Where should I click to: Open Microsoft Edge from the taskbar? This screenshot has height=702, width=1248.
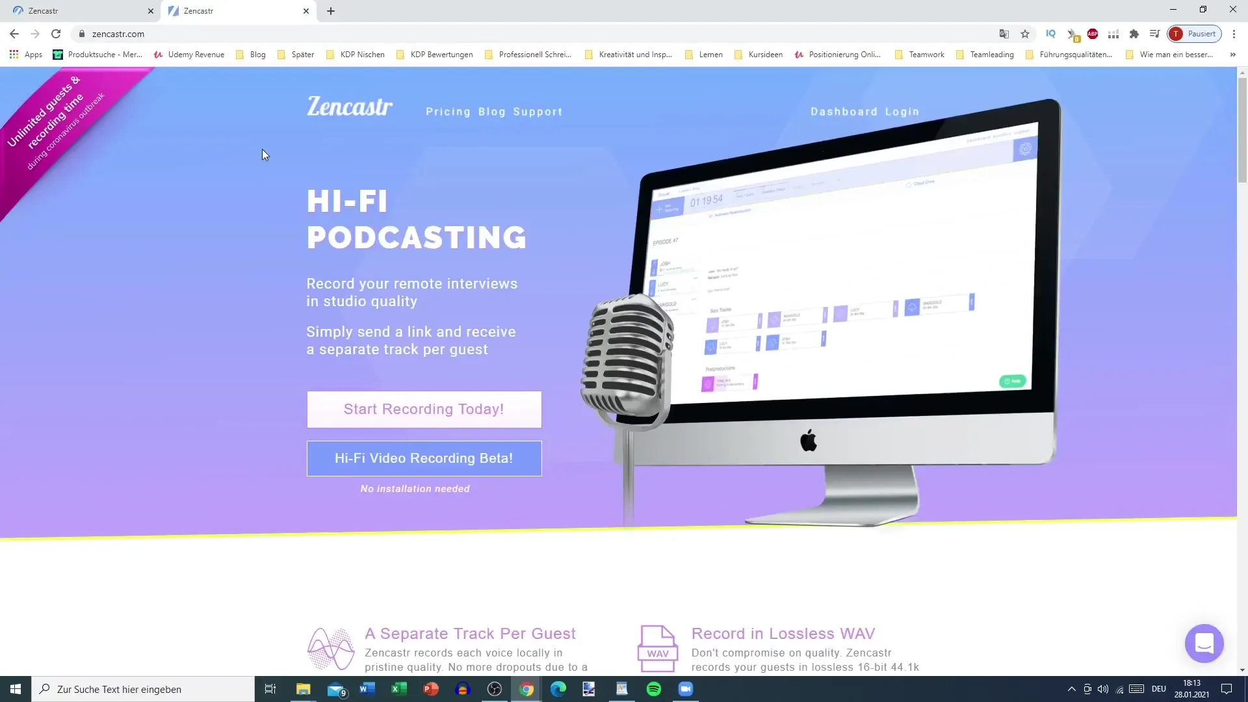click(558, 689)
